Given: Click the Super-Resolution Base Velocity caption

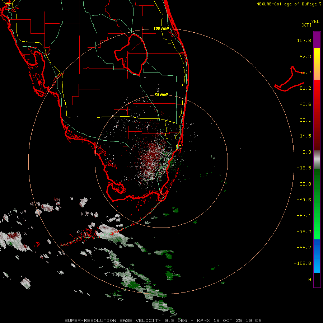Looking at the screenshot, I should [x=163, y=320].
